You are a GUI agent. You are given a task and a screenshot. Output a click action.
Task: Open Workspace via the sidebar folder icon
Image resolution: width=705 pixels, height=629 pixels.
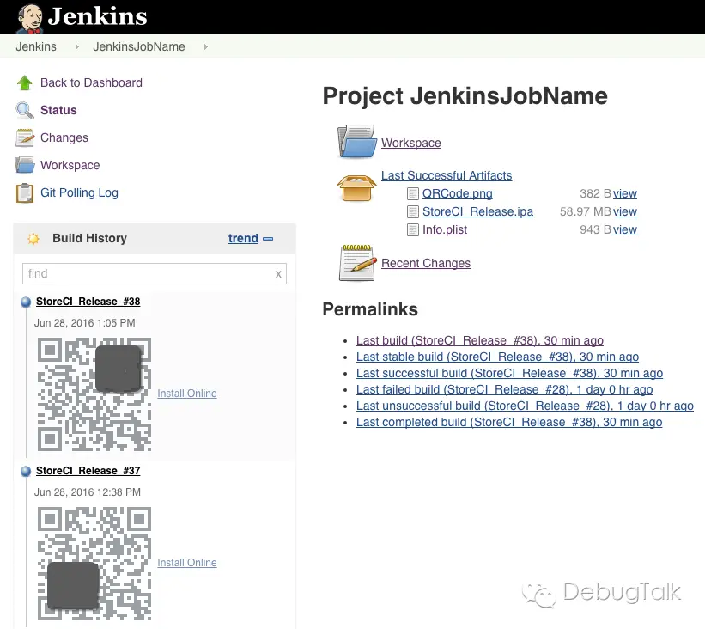[24, 165]
